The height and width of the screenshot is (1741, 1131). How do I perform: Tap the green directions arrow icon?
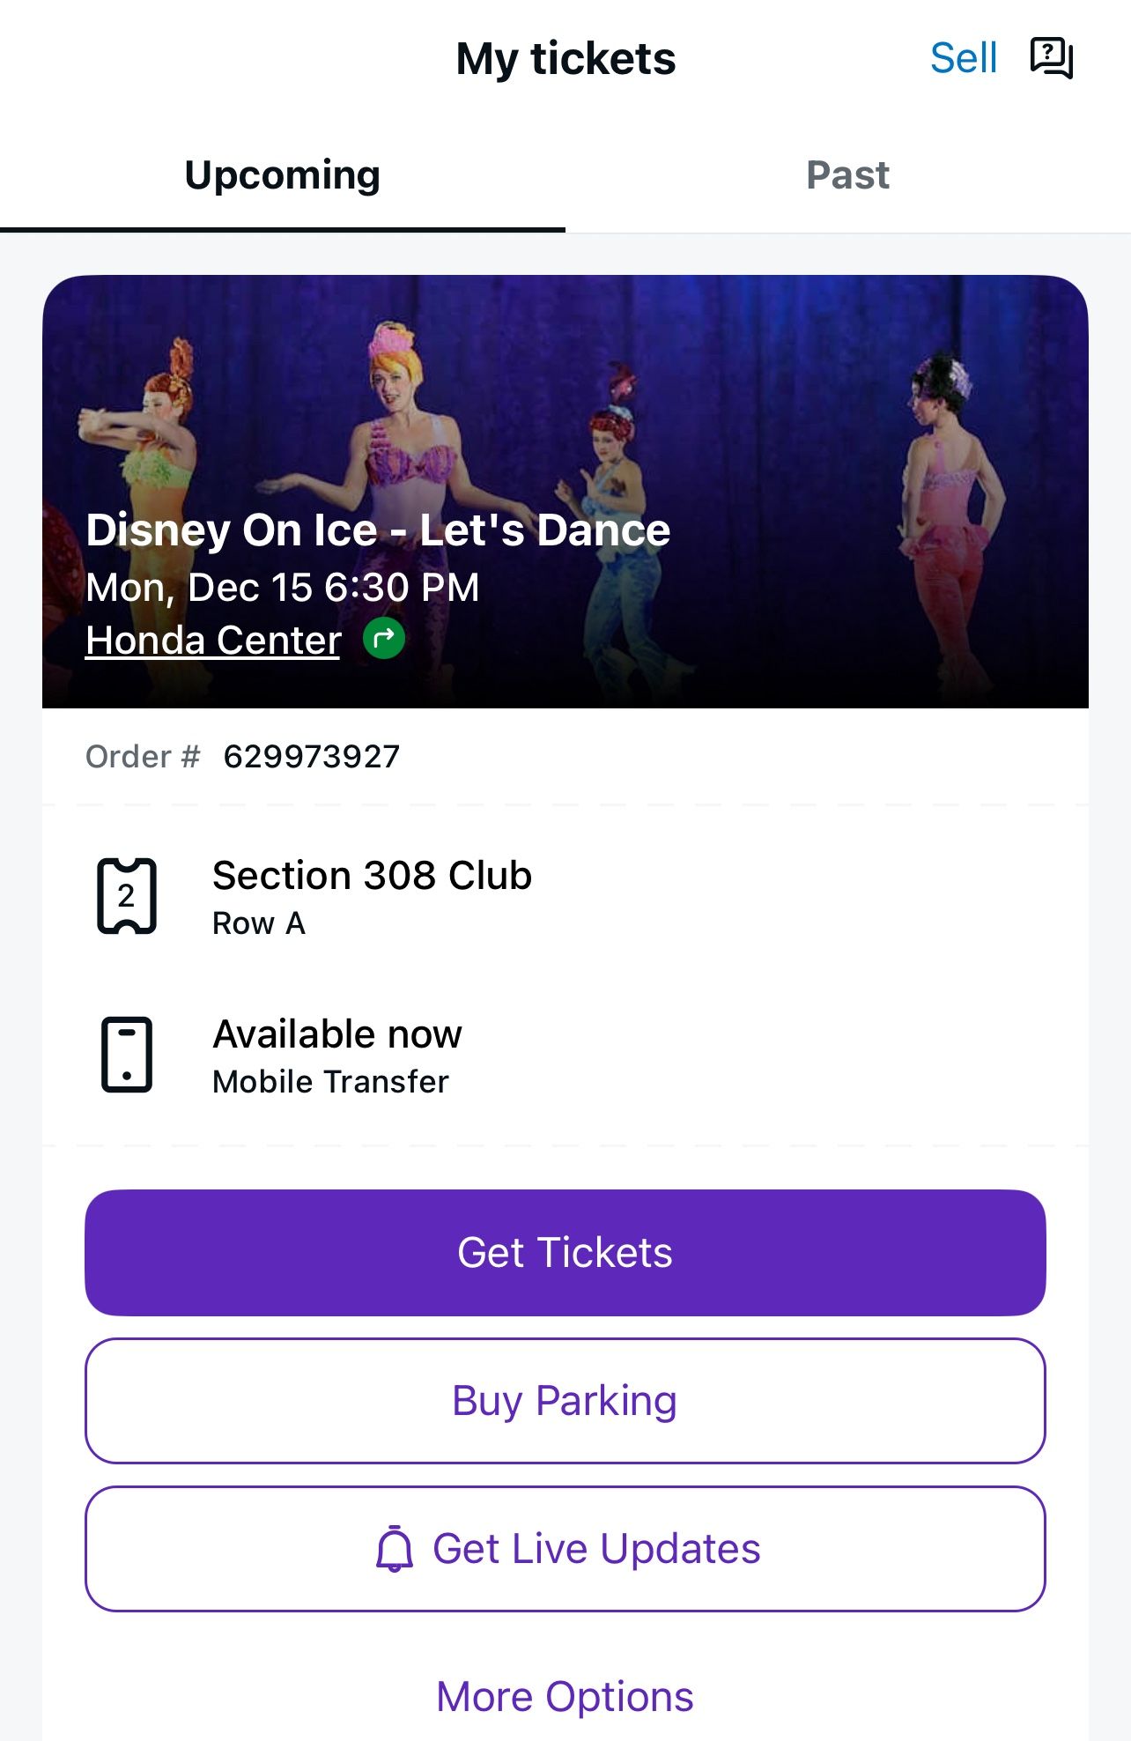coord(384,639)
